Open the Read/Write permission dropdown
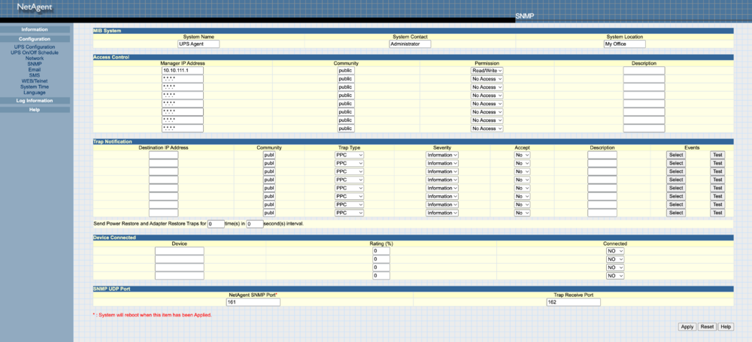This screenshot has height=342, width=752. click(487, 71)
